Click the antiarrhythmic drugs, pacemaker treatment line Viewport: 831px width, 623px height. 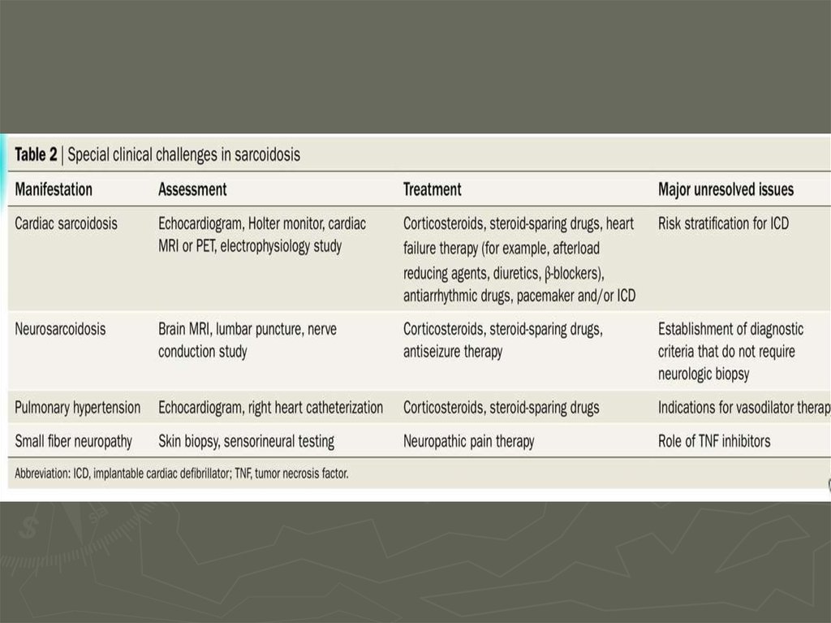pos(519,296)
